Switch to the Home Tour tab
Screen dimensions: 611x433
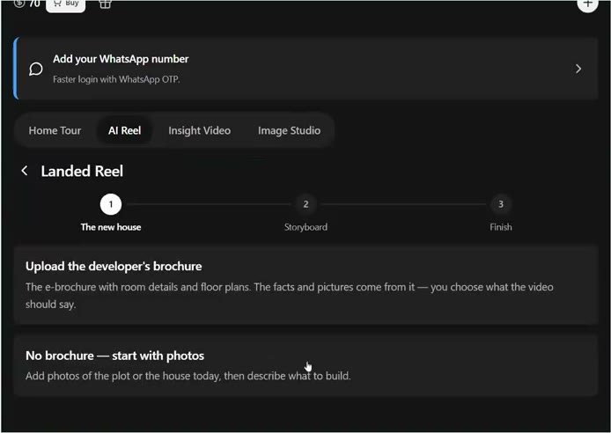point(55,130)
